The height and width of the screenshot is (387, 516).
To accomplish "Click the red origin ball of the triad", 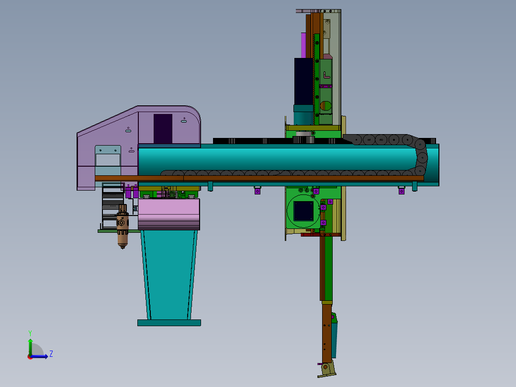I will (30, 357).
